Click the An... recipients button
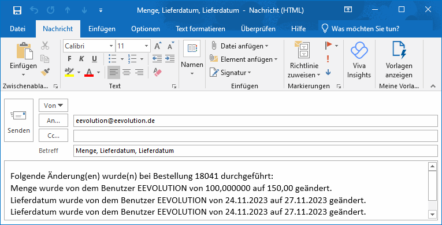 click(54, 121)
